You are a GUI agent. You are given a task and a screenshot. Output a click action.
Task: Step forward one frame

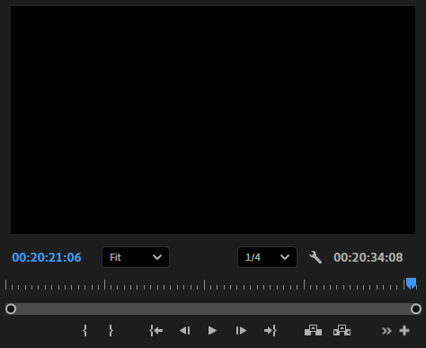point(241,331)
